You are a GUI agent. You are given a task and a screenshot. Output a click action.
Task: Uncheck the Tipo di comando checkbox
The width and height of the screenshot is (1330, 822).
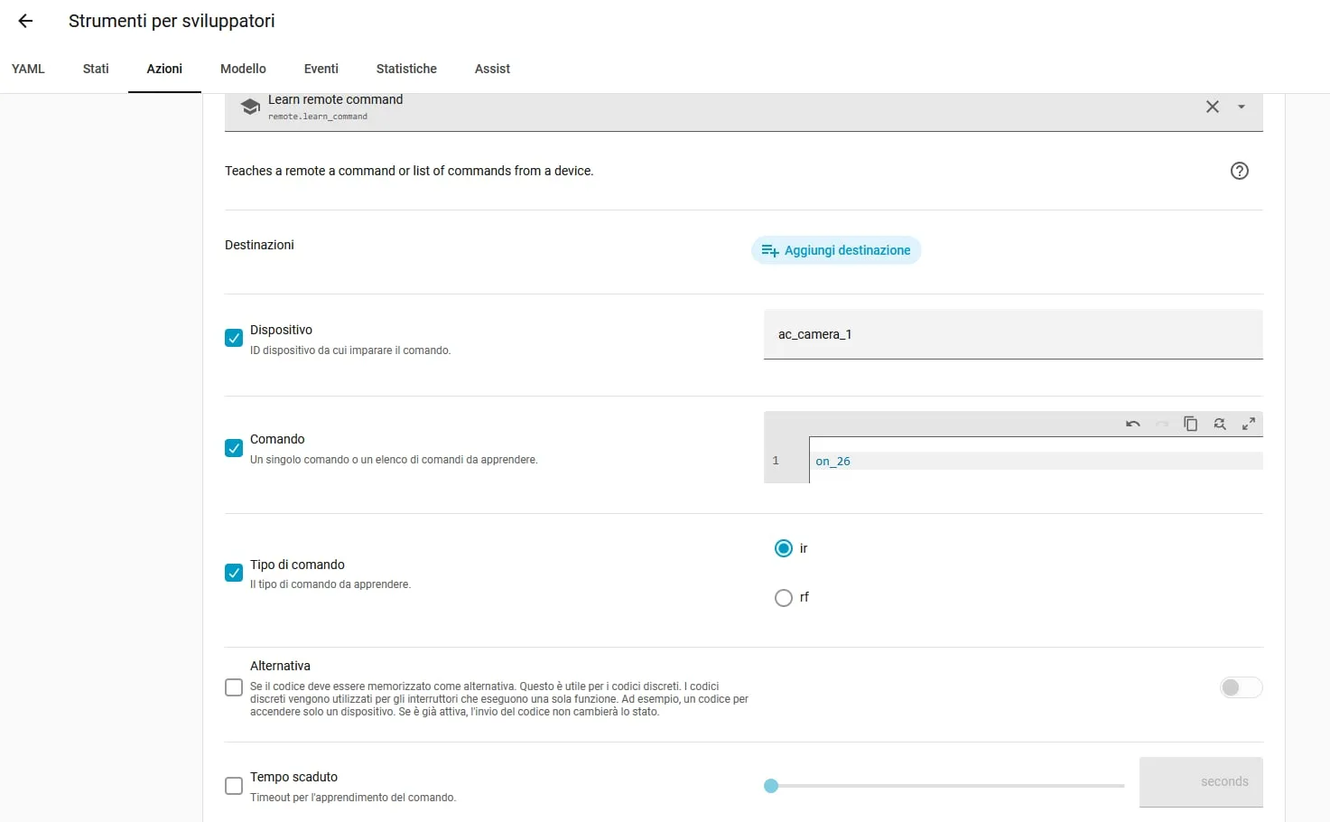pyautogui.click(x=234, y=573)
